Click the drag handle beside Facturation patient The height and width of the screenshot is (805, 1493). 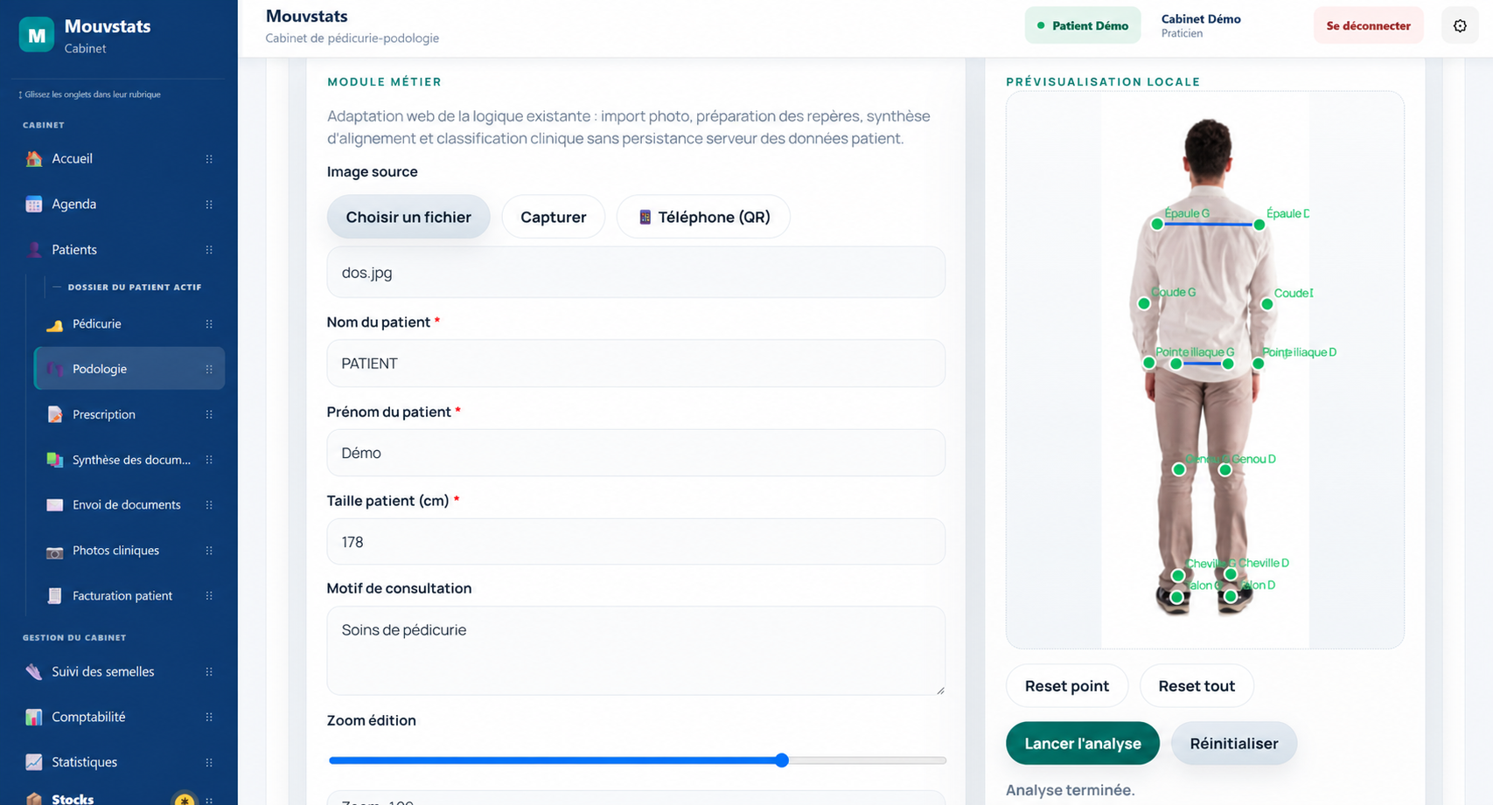click(x=209, y=596)
